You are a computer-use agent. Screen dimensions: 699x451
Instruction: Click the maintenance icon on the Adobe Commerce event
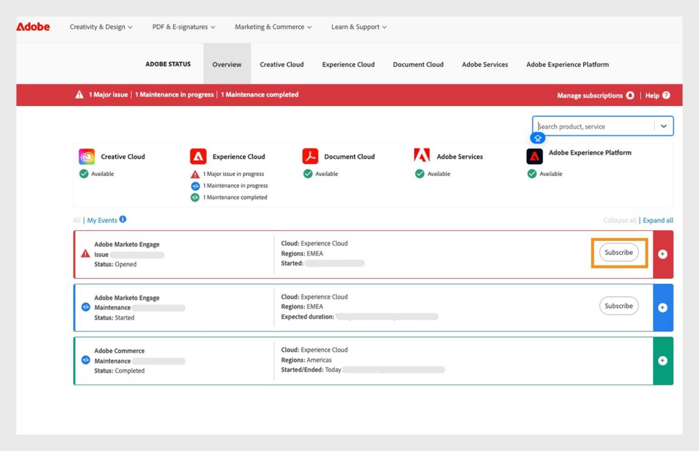[85, 361]
